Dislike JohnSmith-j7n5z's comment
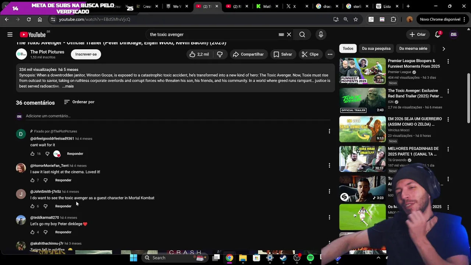The width and height of the screenshot is (471, 265). [45, 206]
